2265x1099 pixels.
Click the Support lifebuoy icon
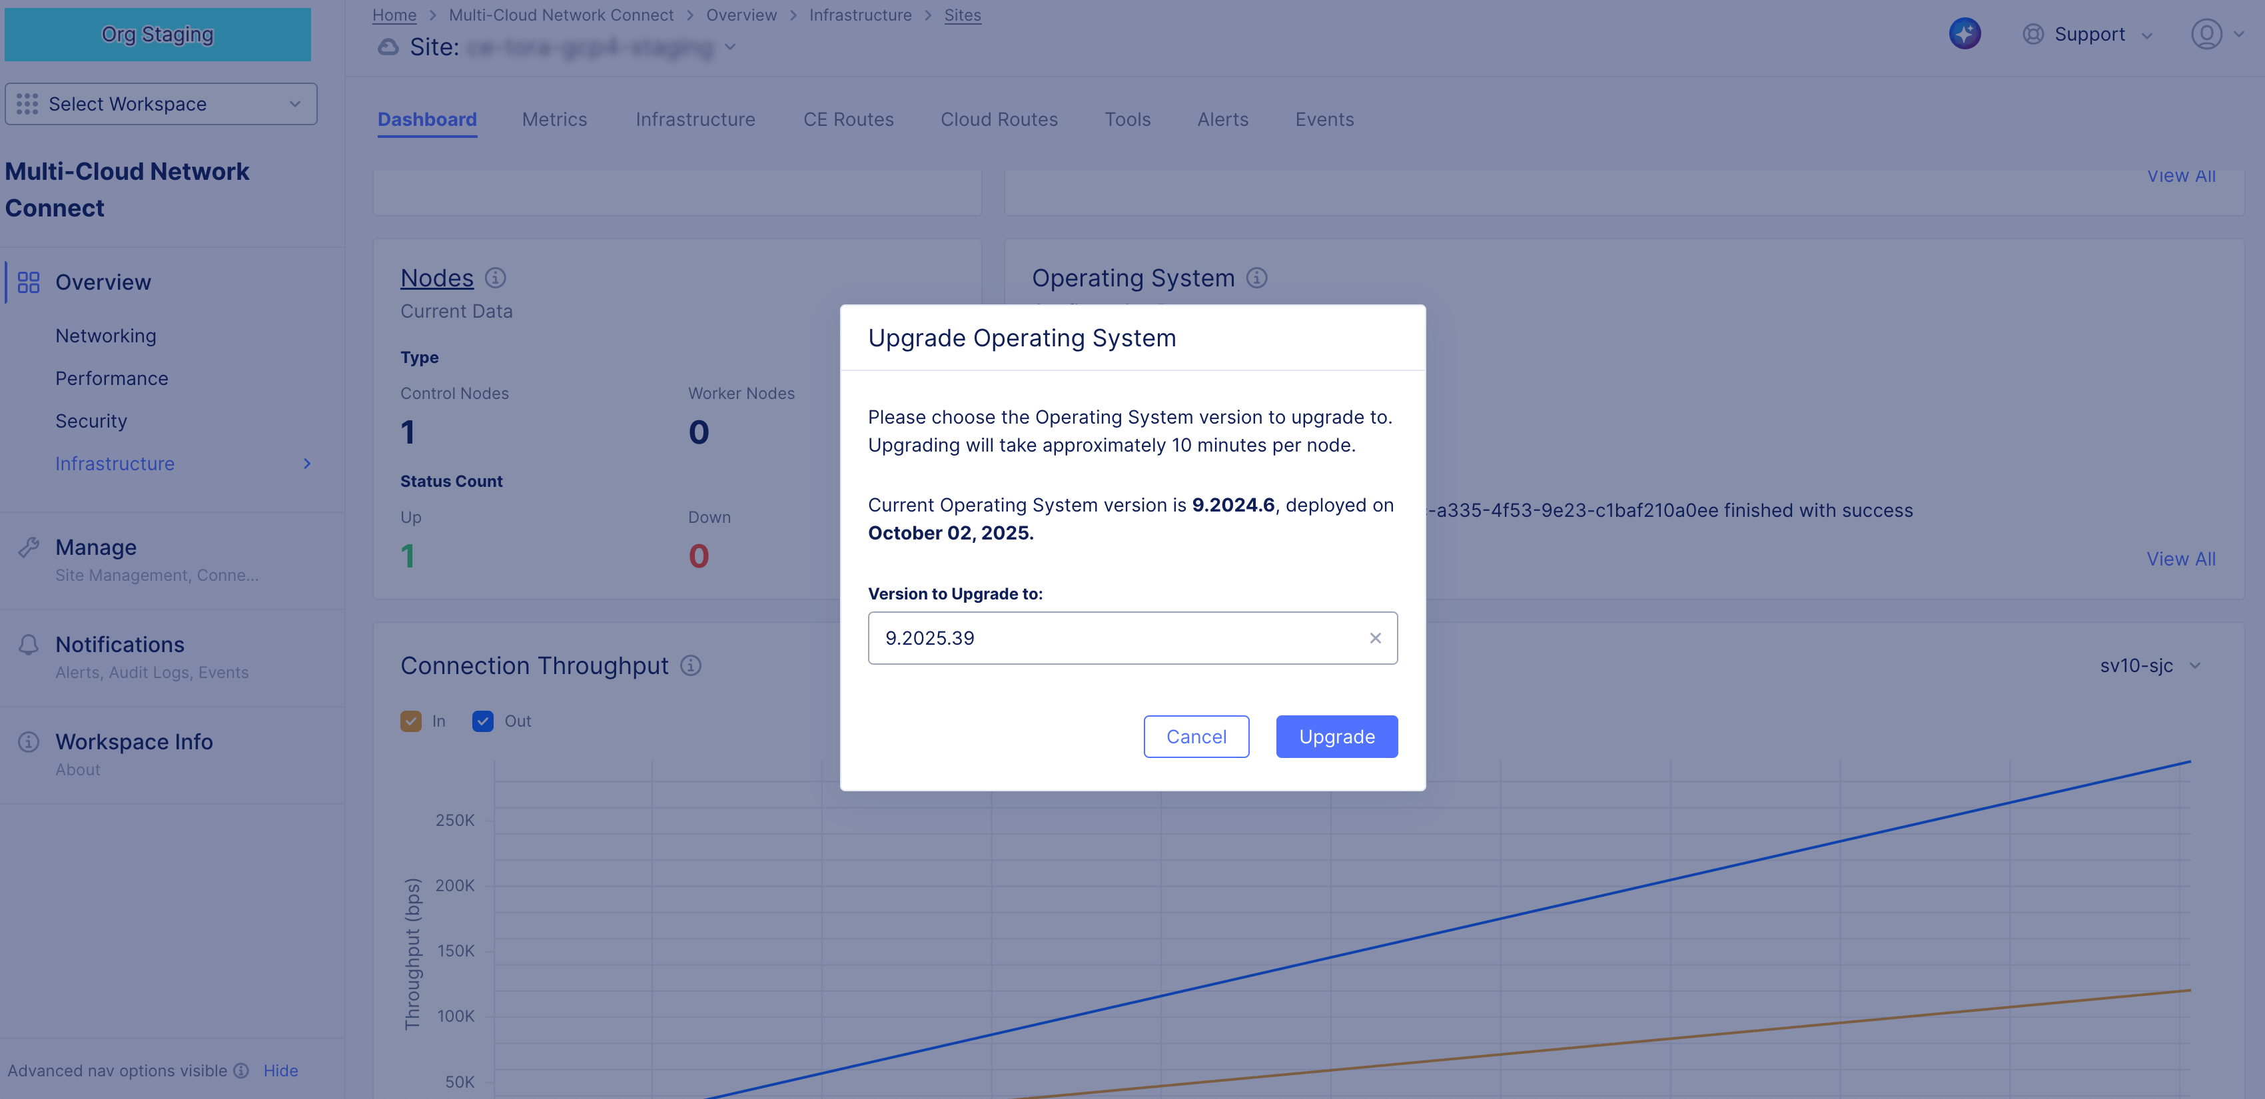(2033, 34)
